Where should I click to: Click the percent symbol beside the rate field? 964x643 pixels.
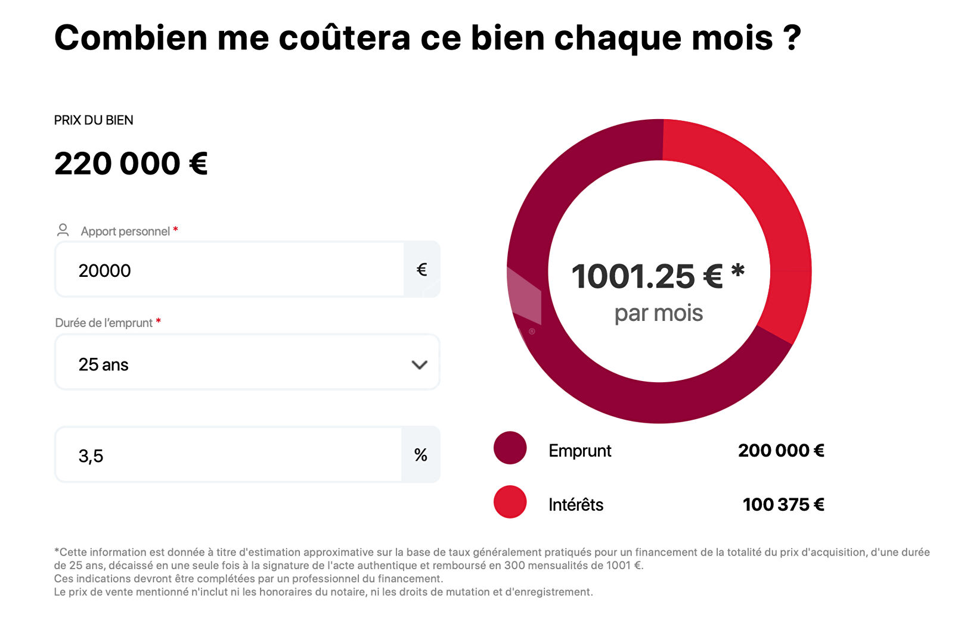[420, 455]
